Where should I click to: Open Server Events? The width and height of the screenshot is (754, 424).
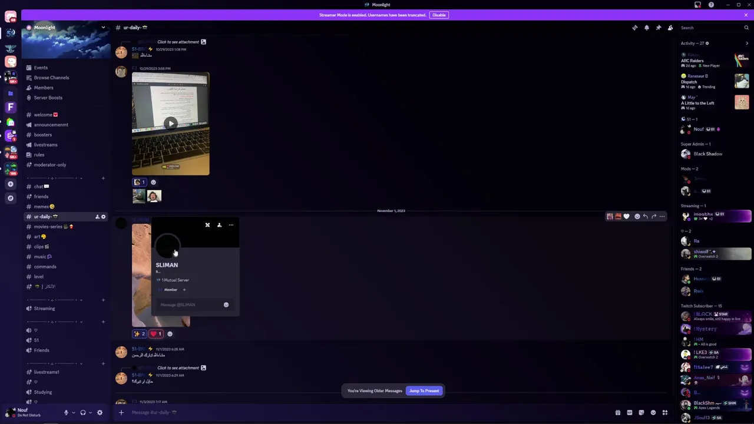tap(41, 68)
